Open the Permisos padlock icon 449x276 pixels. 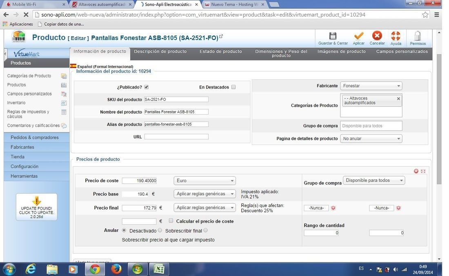point(418,36)
